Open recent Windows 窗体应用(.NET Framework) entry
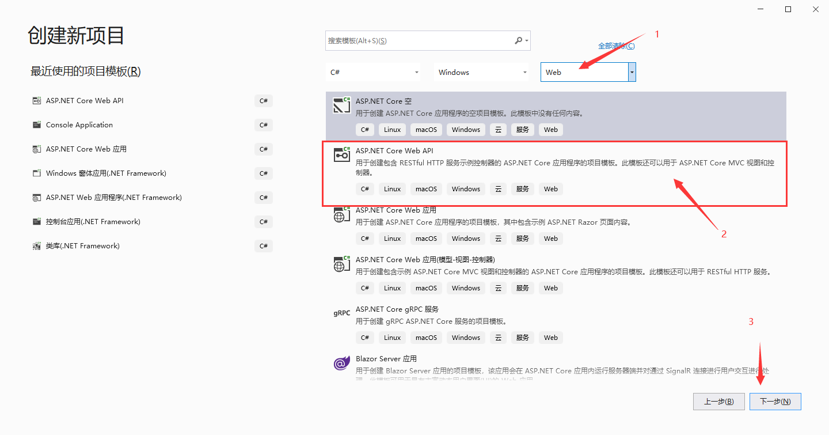 tap(153, 173)
